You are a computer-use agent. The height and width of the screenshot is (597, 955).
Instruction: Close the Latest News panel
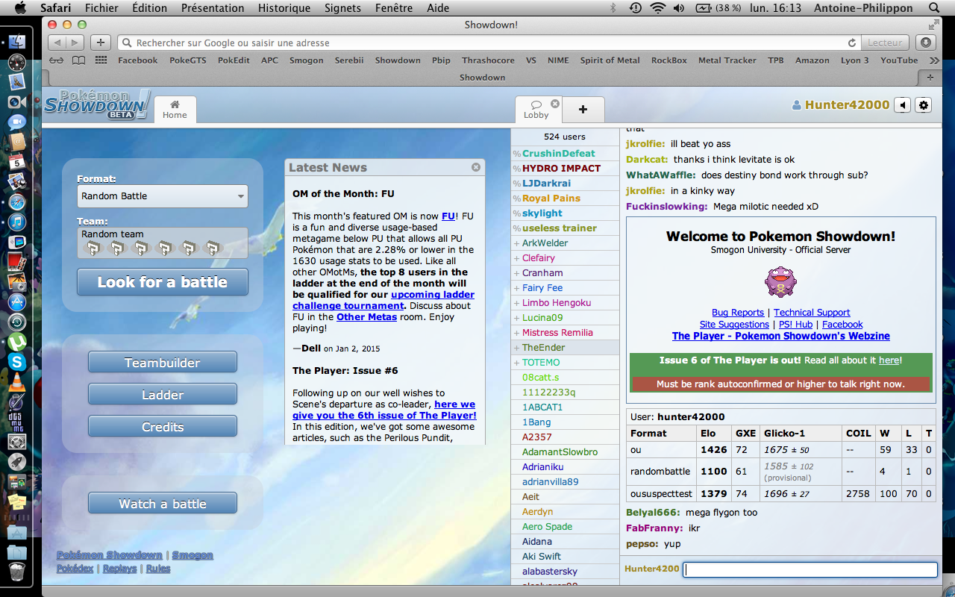click(x=476, y=167)
